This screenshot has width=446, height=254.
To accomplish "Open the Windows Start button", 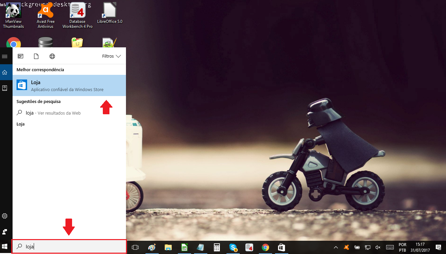I will pyautogui.click(x=5, y=247).
